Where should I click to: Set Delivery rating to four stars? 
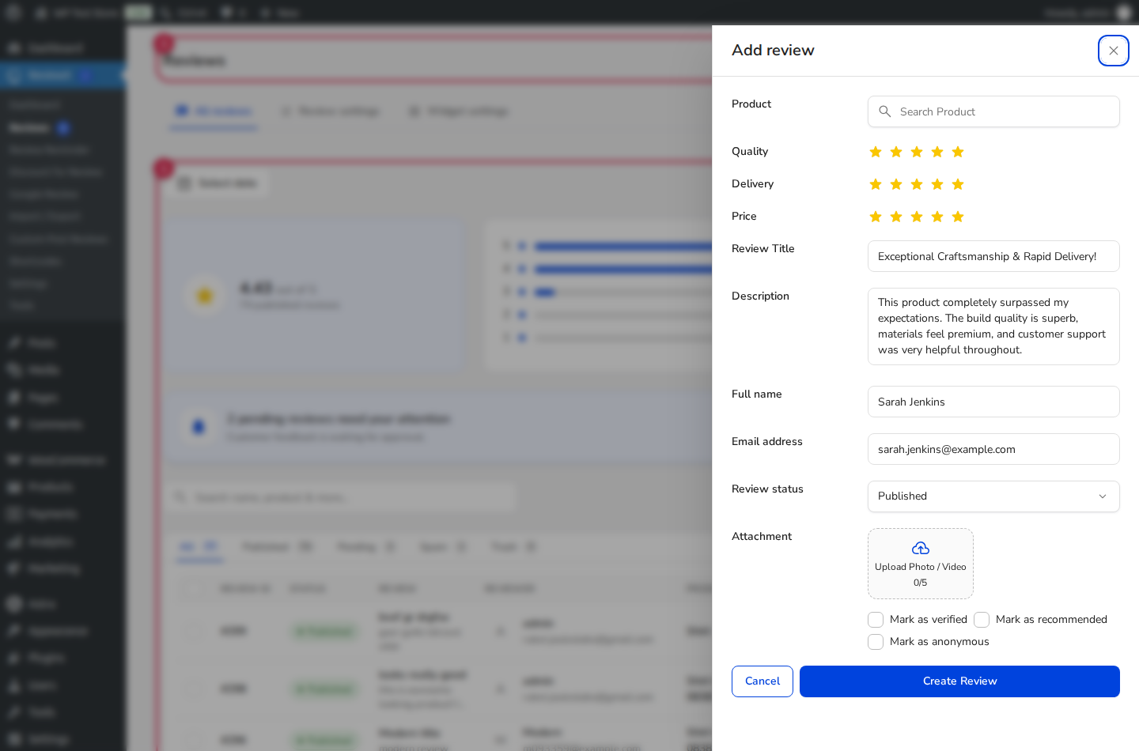tap(937, 184)
